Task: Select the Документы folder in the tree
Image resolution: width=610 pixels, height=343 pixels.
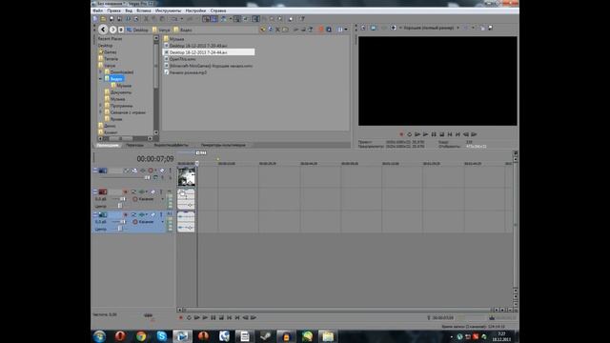Action: pyautogui.click(x=118, y=92)
